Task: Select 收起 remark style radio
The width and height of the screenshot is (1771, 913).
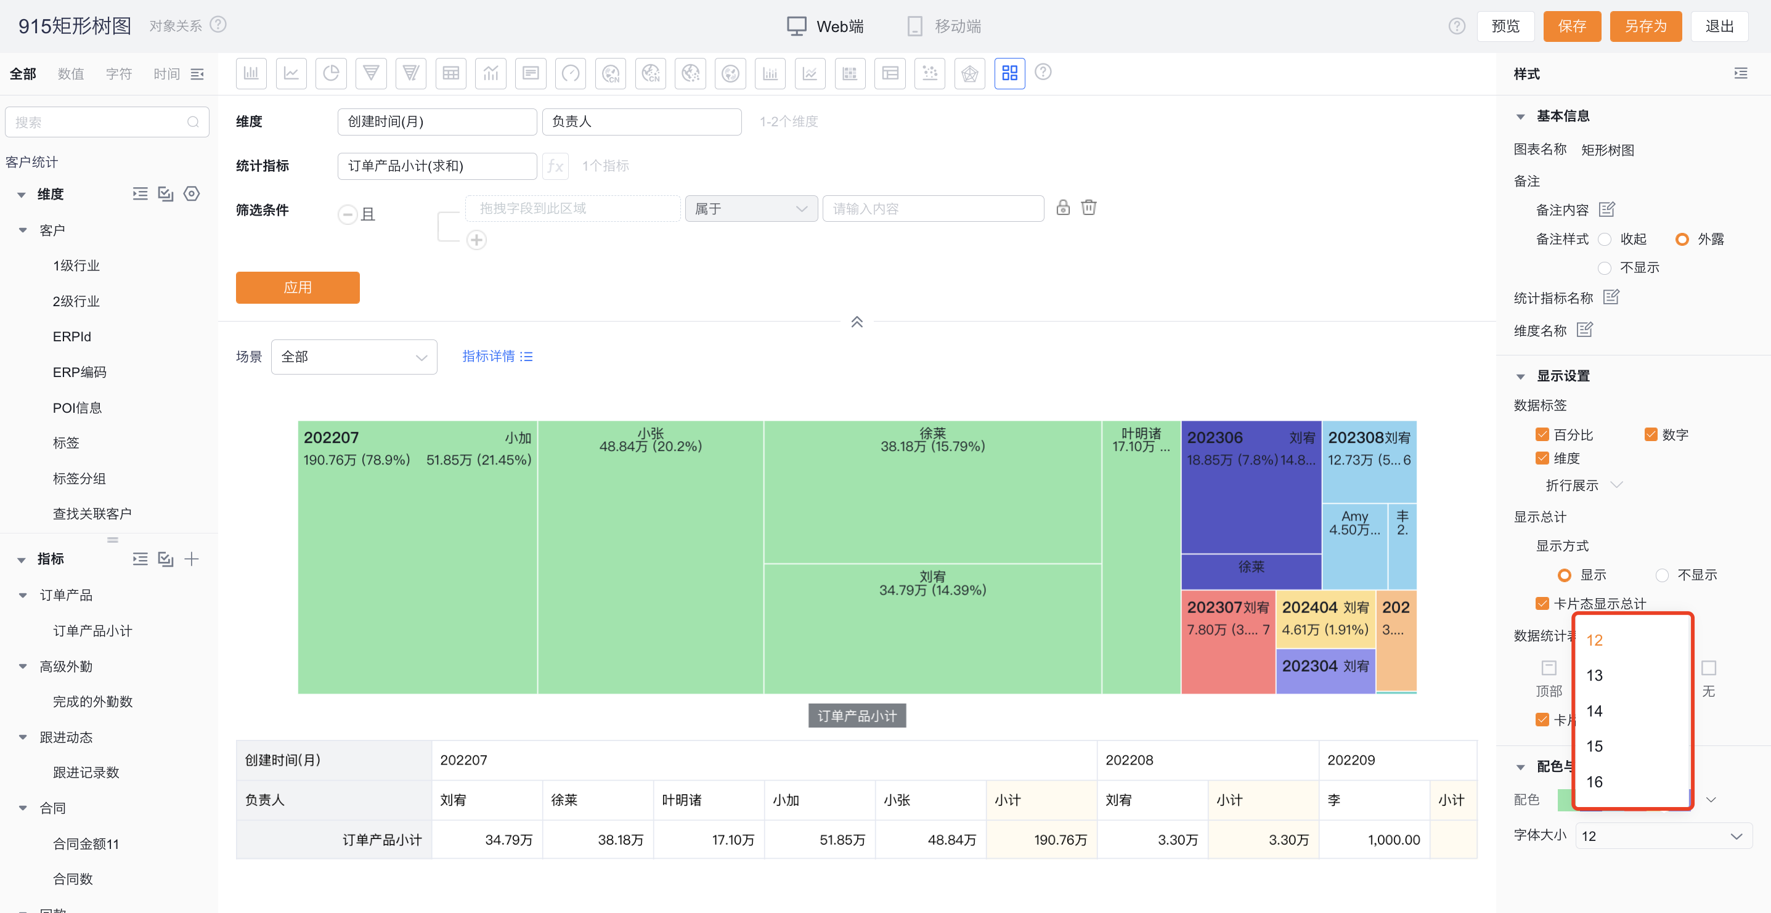Action: 1605,239
